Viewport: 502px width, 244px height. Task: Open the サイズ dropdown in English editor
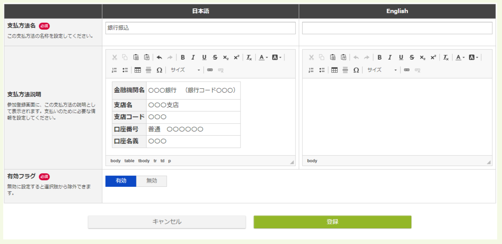[382, 70]
